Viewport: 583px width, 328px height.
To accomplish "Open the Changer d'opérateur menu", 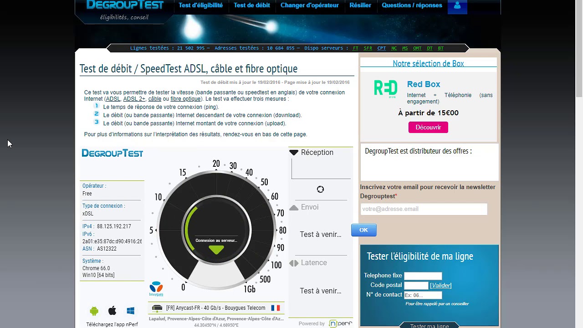I will coord(310,5).
